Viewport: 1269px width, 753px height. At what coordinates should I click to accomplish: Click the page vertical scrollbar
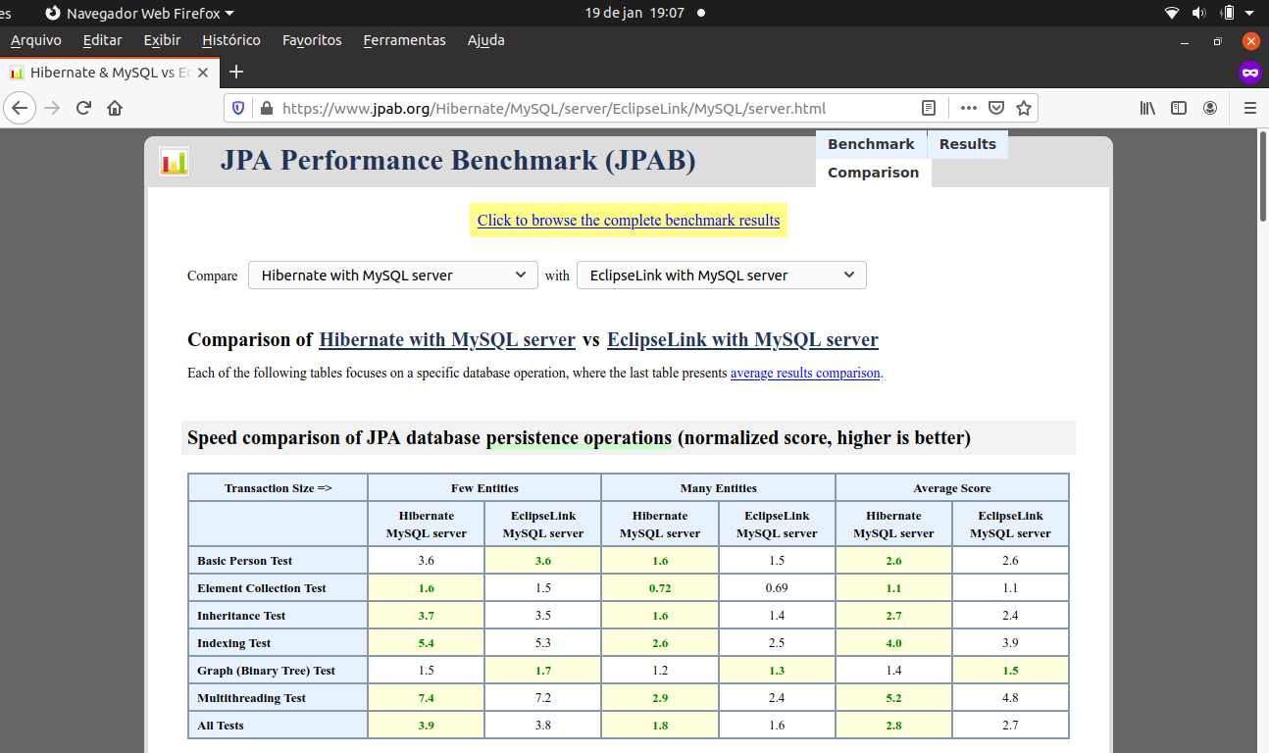tap(1262, 176)
